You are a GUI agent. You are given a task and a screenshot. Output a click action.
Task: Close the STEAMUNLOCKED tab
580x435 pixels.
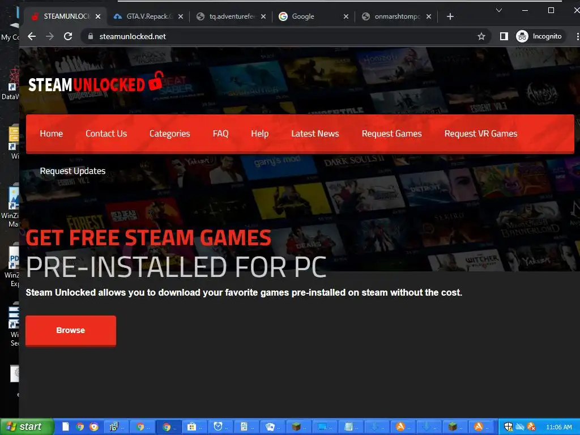(x=97, y=16)
